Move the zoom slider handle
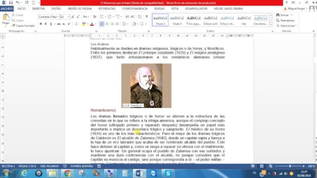 [x=290, y=166]
